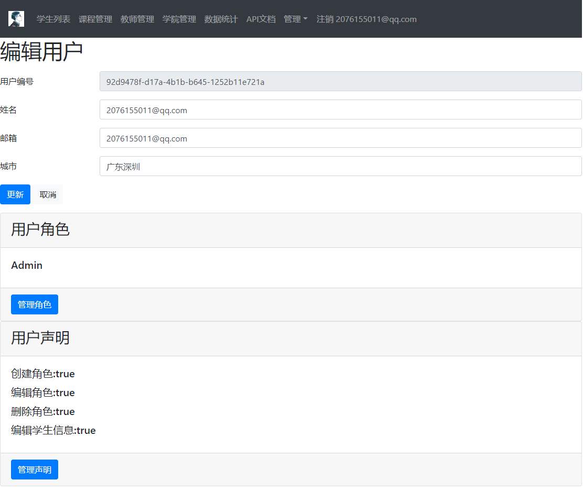
Task: Click the 用户角色 card header
Action: tap(291, 230)
